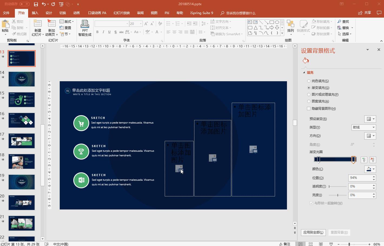Click the Save icon in title bar
This screenshot has height=246, width=384.
tap(36, 4)
